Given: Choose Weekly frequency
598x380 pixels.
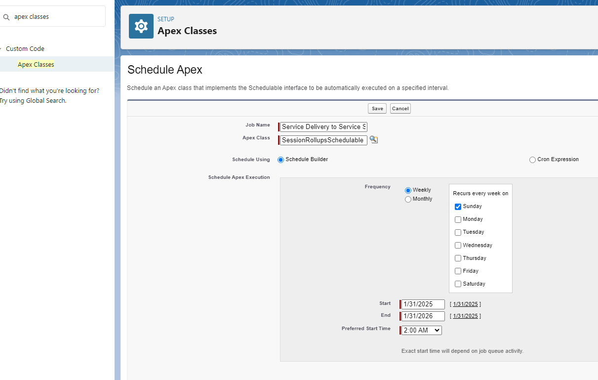Looking at the screenshot, I should click(x=408, y=191).
